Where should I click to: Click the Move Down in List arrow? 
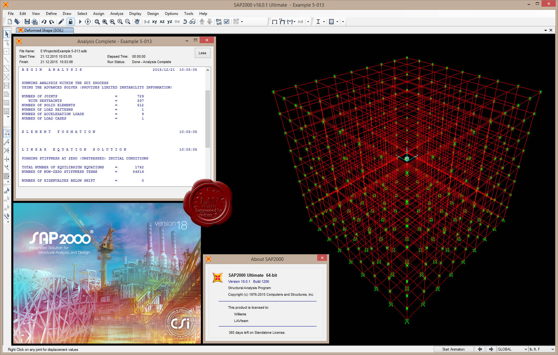[x=209, y=22]
